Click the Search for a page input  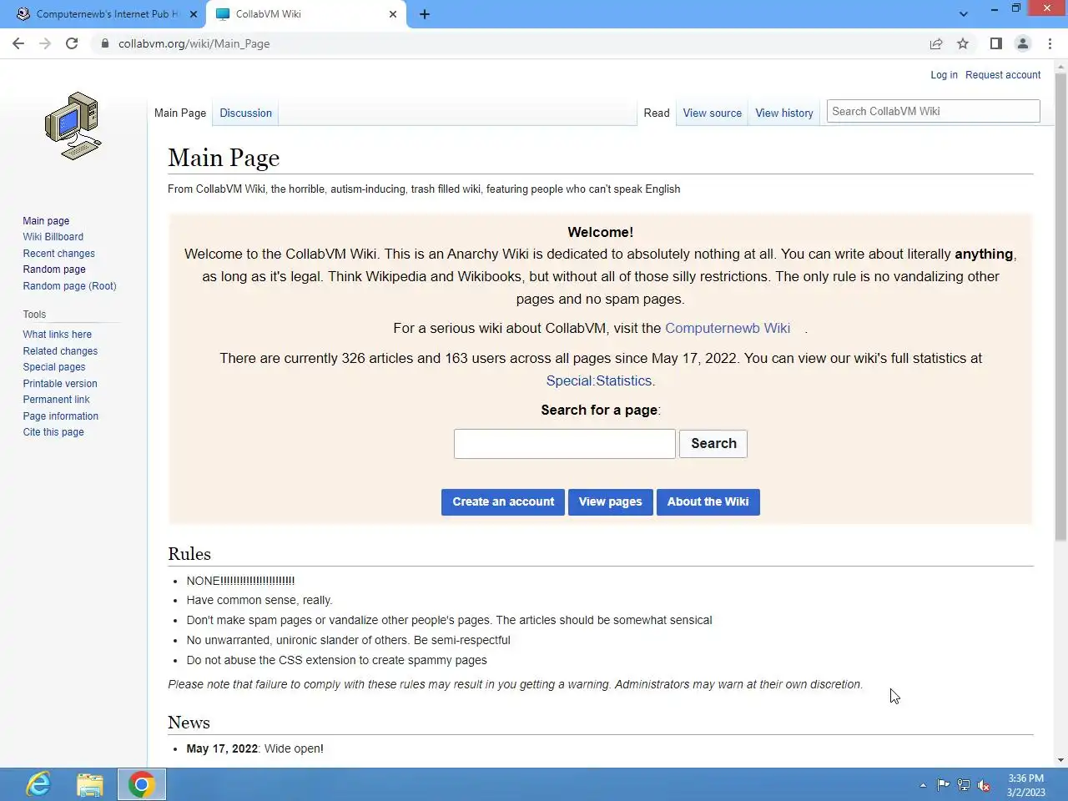[x=565, y=444]
